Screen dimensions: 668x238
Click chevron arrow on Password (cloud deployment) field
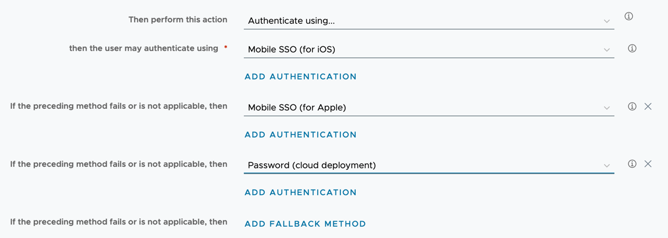(x=606, y=166)
